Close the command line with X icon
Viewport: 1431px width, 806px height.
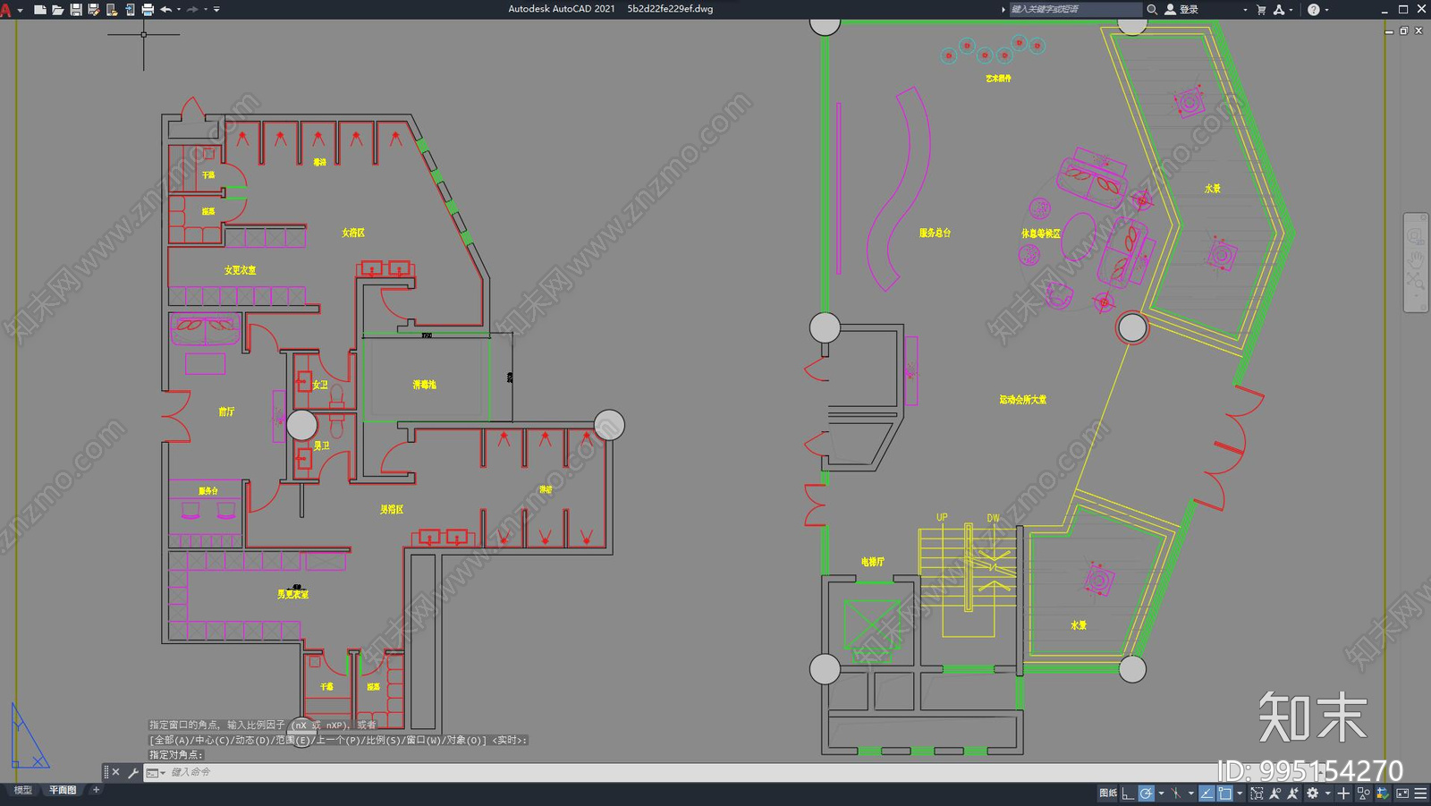pos(115,772)
